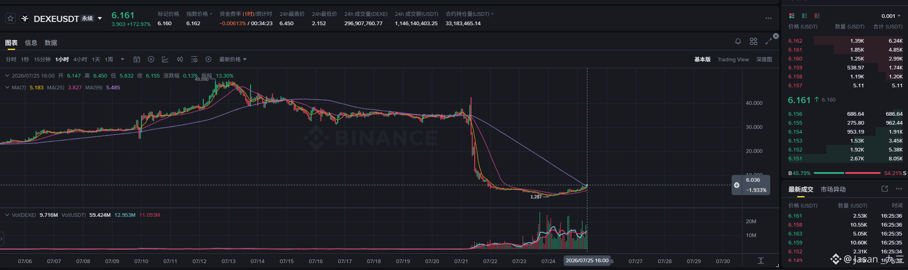Switch chart to 基本版 view

tap(702, 59)
